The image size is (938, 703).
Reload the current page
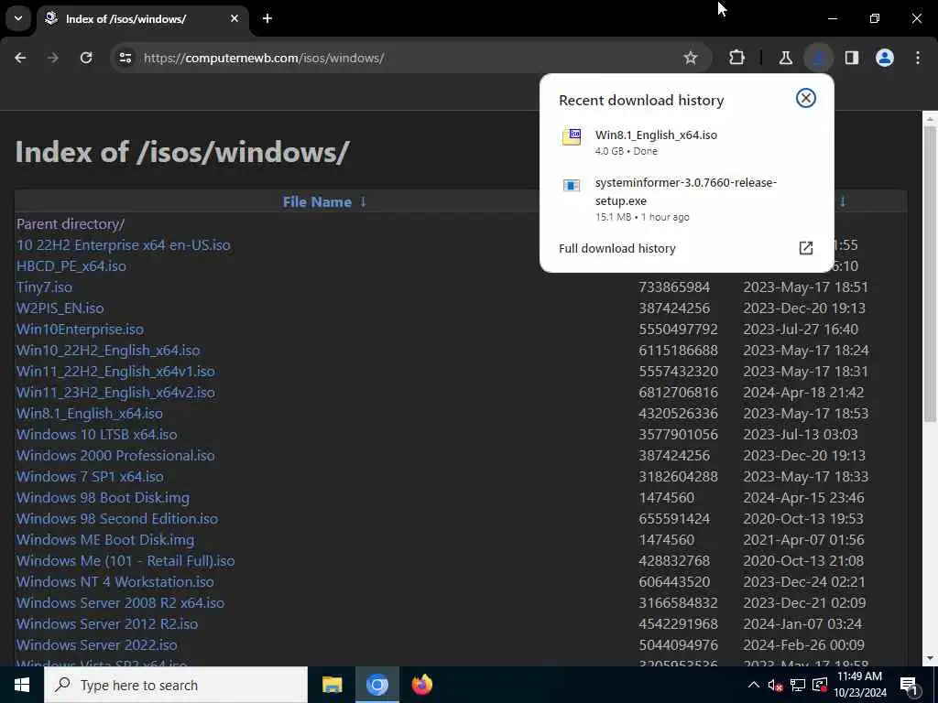click(86, 58)
